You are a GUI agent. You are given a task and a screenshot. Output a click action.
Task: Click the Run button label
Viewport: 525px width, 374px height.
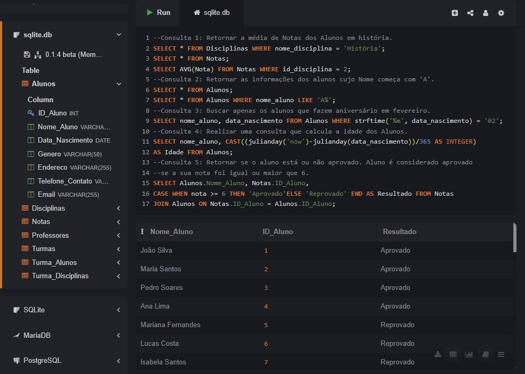click(163, 13)
